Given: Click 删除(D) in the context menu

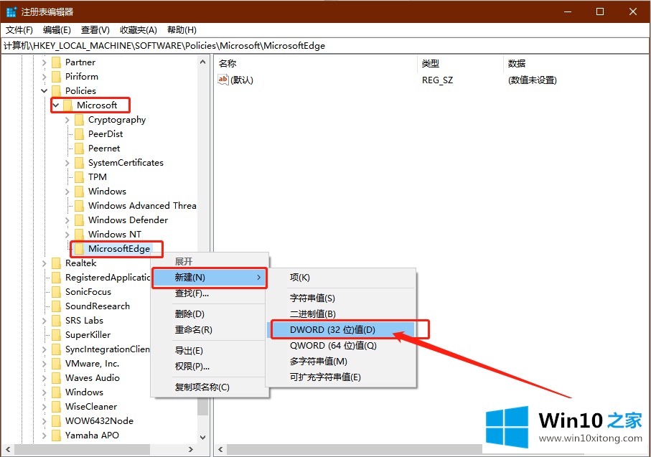Looking at the screenshot, I should (210, 314).
